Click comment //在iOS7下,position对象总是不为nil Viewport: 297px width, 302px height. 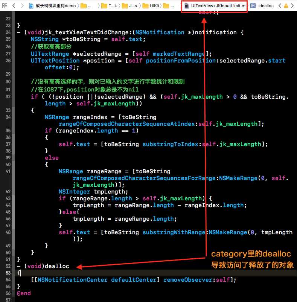[85, 89]
